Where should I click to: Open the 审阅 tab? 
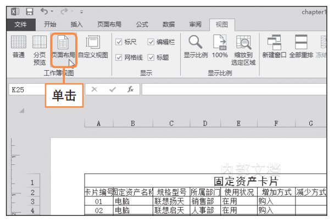[x=196, y=25]
